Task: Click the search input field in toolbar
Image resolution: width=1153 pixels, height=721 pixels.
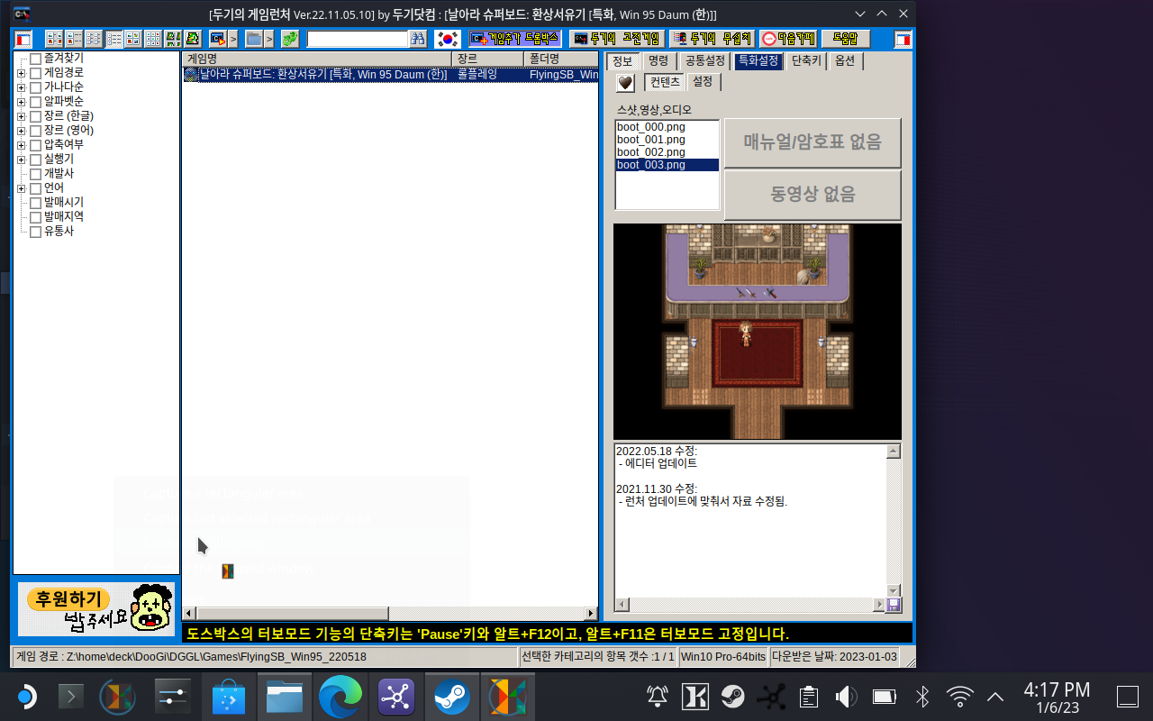Action: click(x=358, y=39)
